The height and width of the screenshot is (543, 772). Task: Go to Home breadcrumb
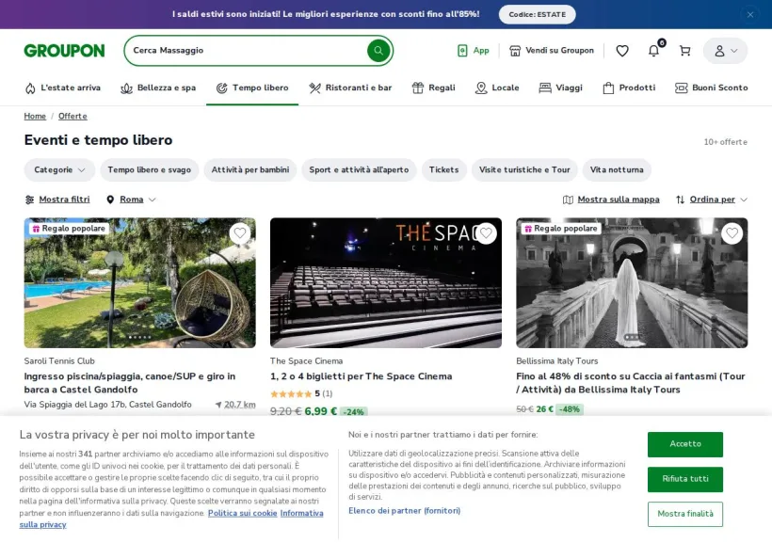35,116
